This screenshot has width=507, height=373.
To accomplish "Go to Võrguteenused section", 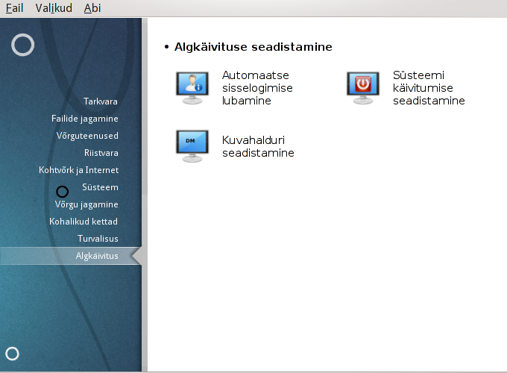I will point(87,136).
